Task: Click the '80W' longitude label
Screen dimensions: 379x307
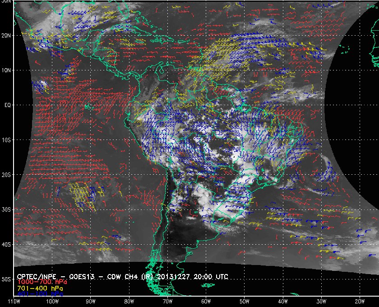Action: (x=129, y=302)
